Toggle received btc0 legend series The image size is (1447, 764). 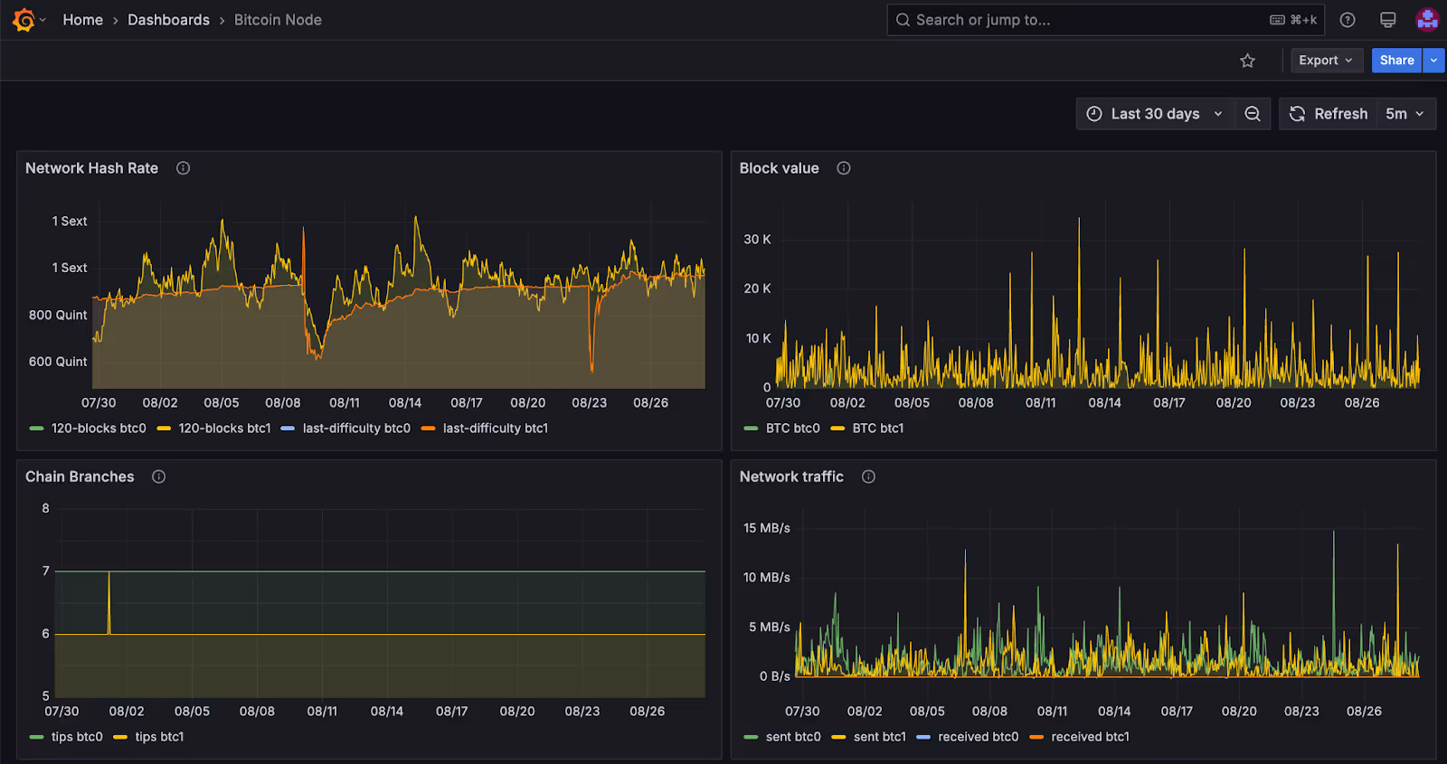[978, 737]
